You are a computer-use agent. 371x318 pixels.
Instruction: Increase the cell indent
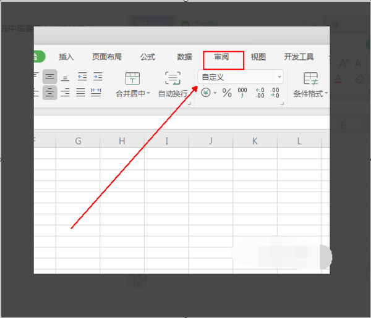click(98, 77)
